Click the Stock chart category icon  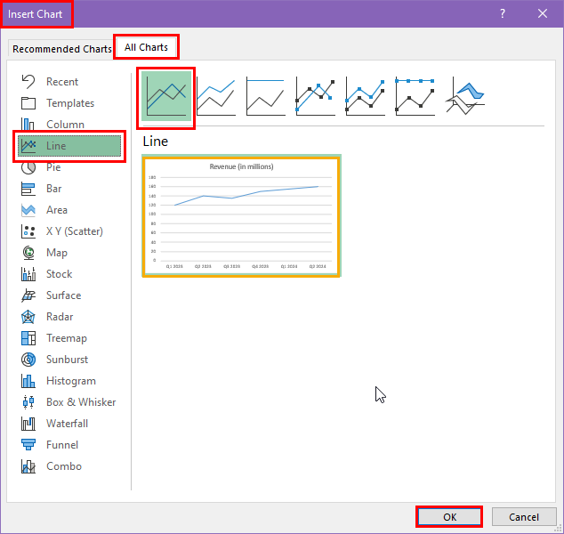tap(28, 274)
